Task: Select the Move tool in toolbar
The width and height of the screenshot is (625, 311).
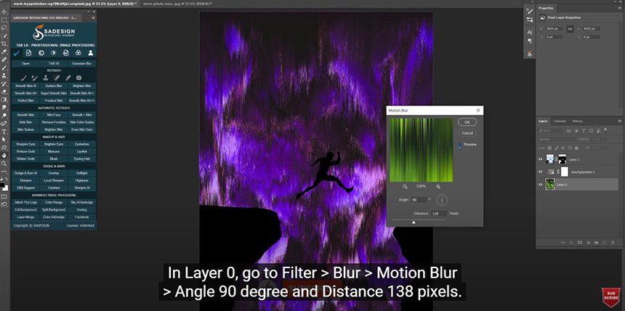Action: [4, 12]
